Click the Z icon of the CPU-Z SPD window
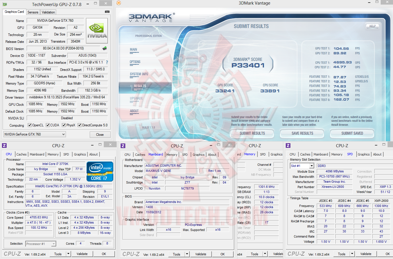Screen dimensions: 393x259 288,146
